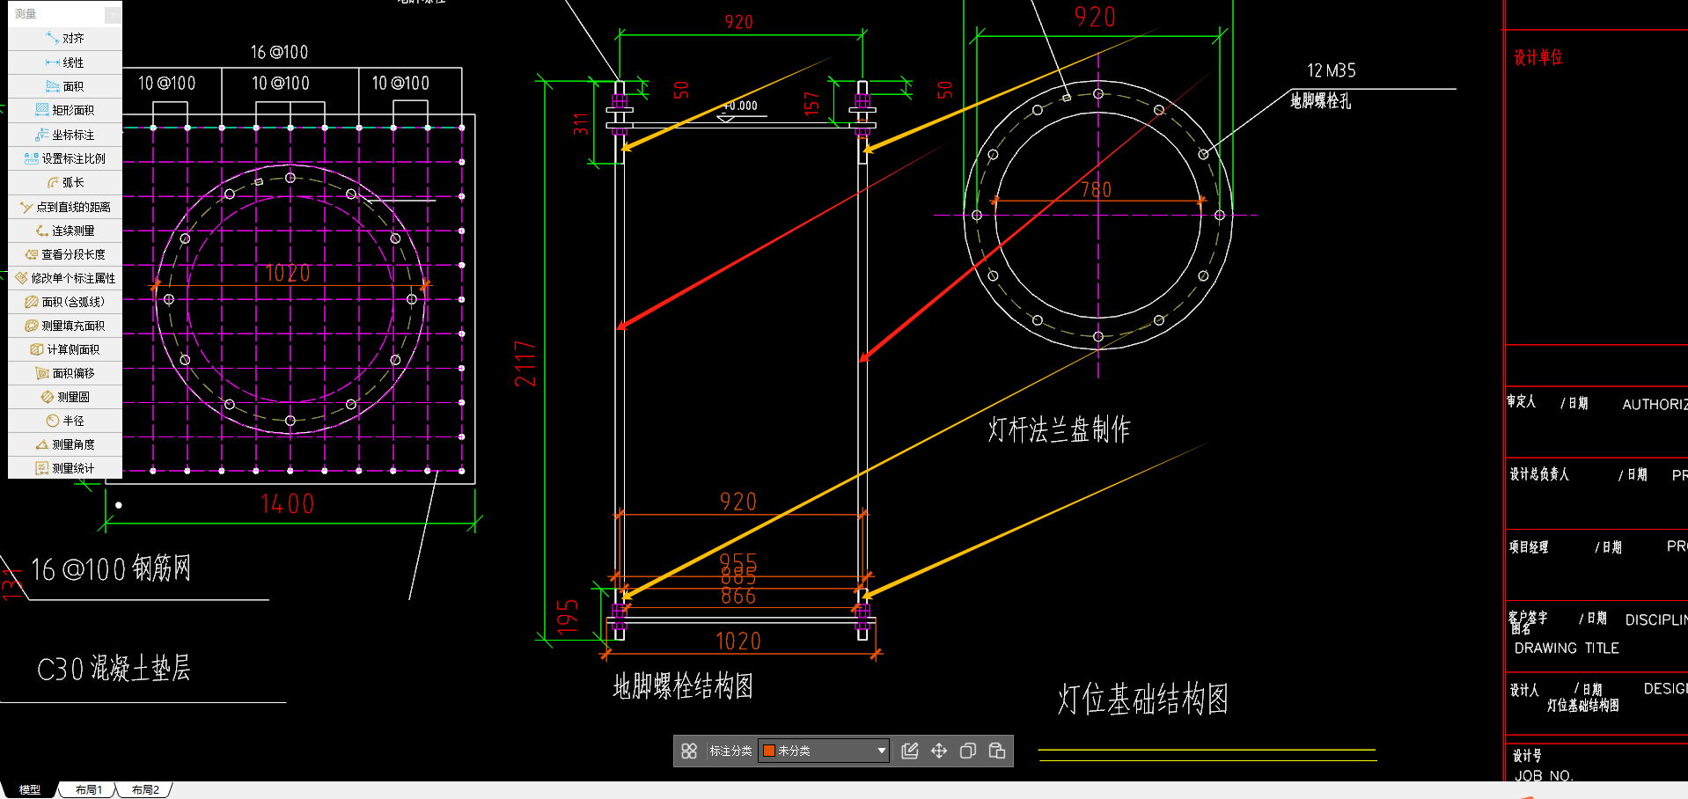Select 面积(含弧线) area with arcs tool
Screen dimensions: 1688x799
coord(65,302)
